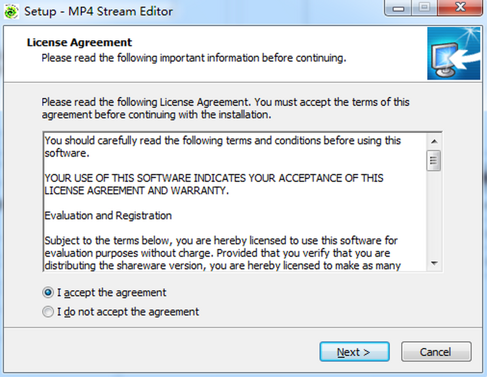Click the MP4 Stream Editor setup icon in title bar
Screen dimensions: 487x377
11,11
